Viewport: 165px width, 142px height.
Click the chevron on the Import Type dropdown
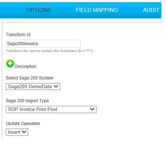pos(92,109)
